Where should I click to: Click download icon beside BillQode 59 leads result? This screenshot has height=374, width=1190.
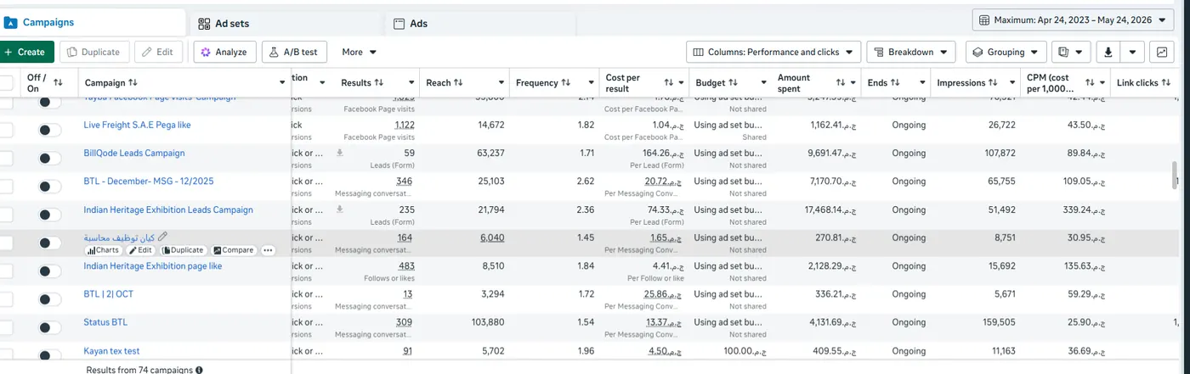click(x=340, y=154)
